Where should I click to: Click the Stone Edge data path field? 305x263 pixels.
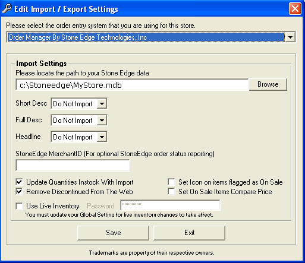132,85
